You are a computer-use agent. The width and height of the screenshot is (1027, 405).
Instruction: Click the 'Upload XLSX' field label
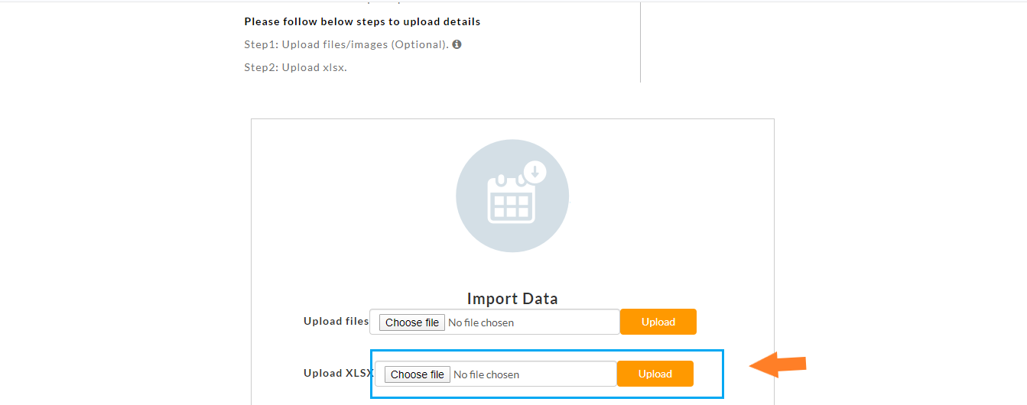click(x=339, y=373)
